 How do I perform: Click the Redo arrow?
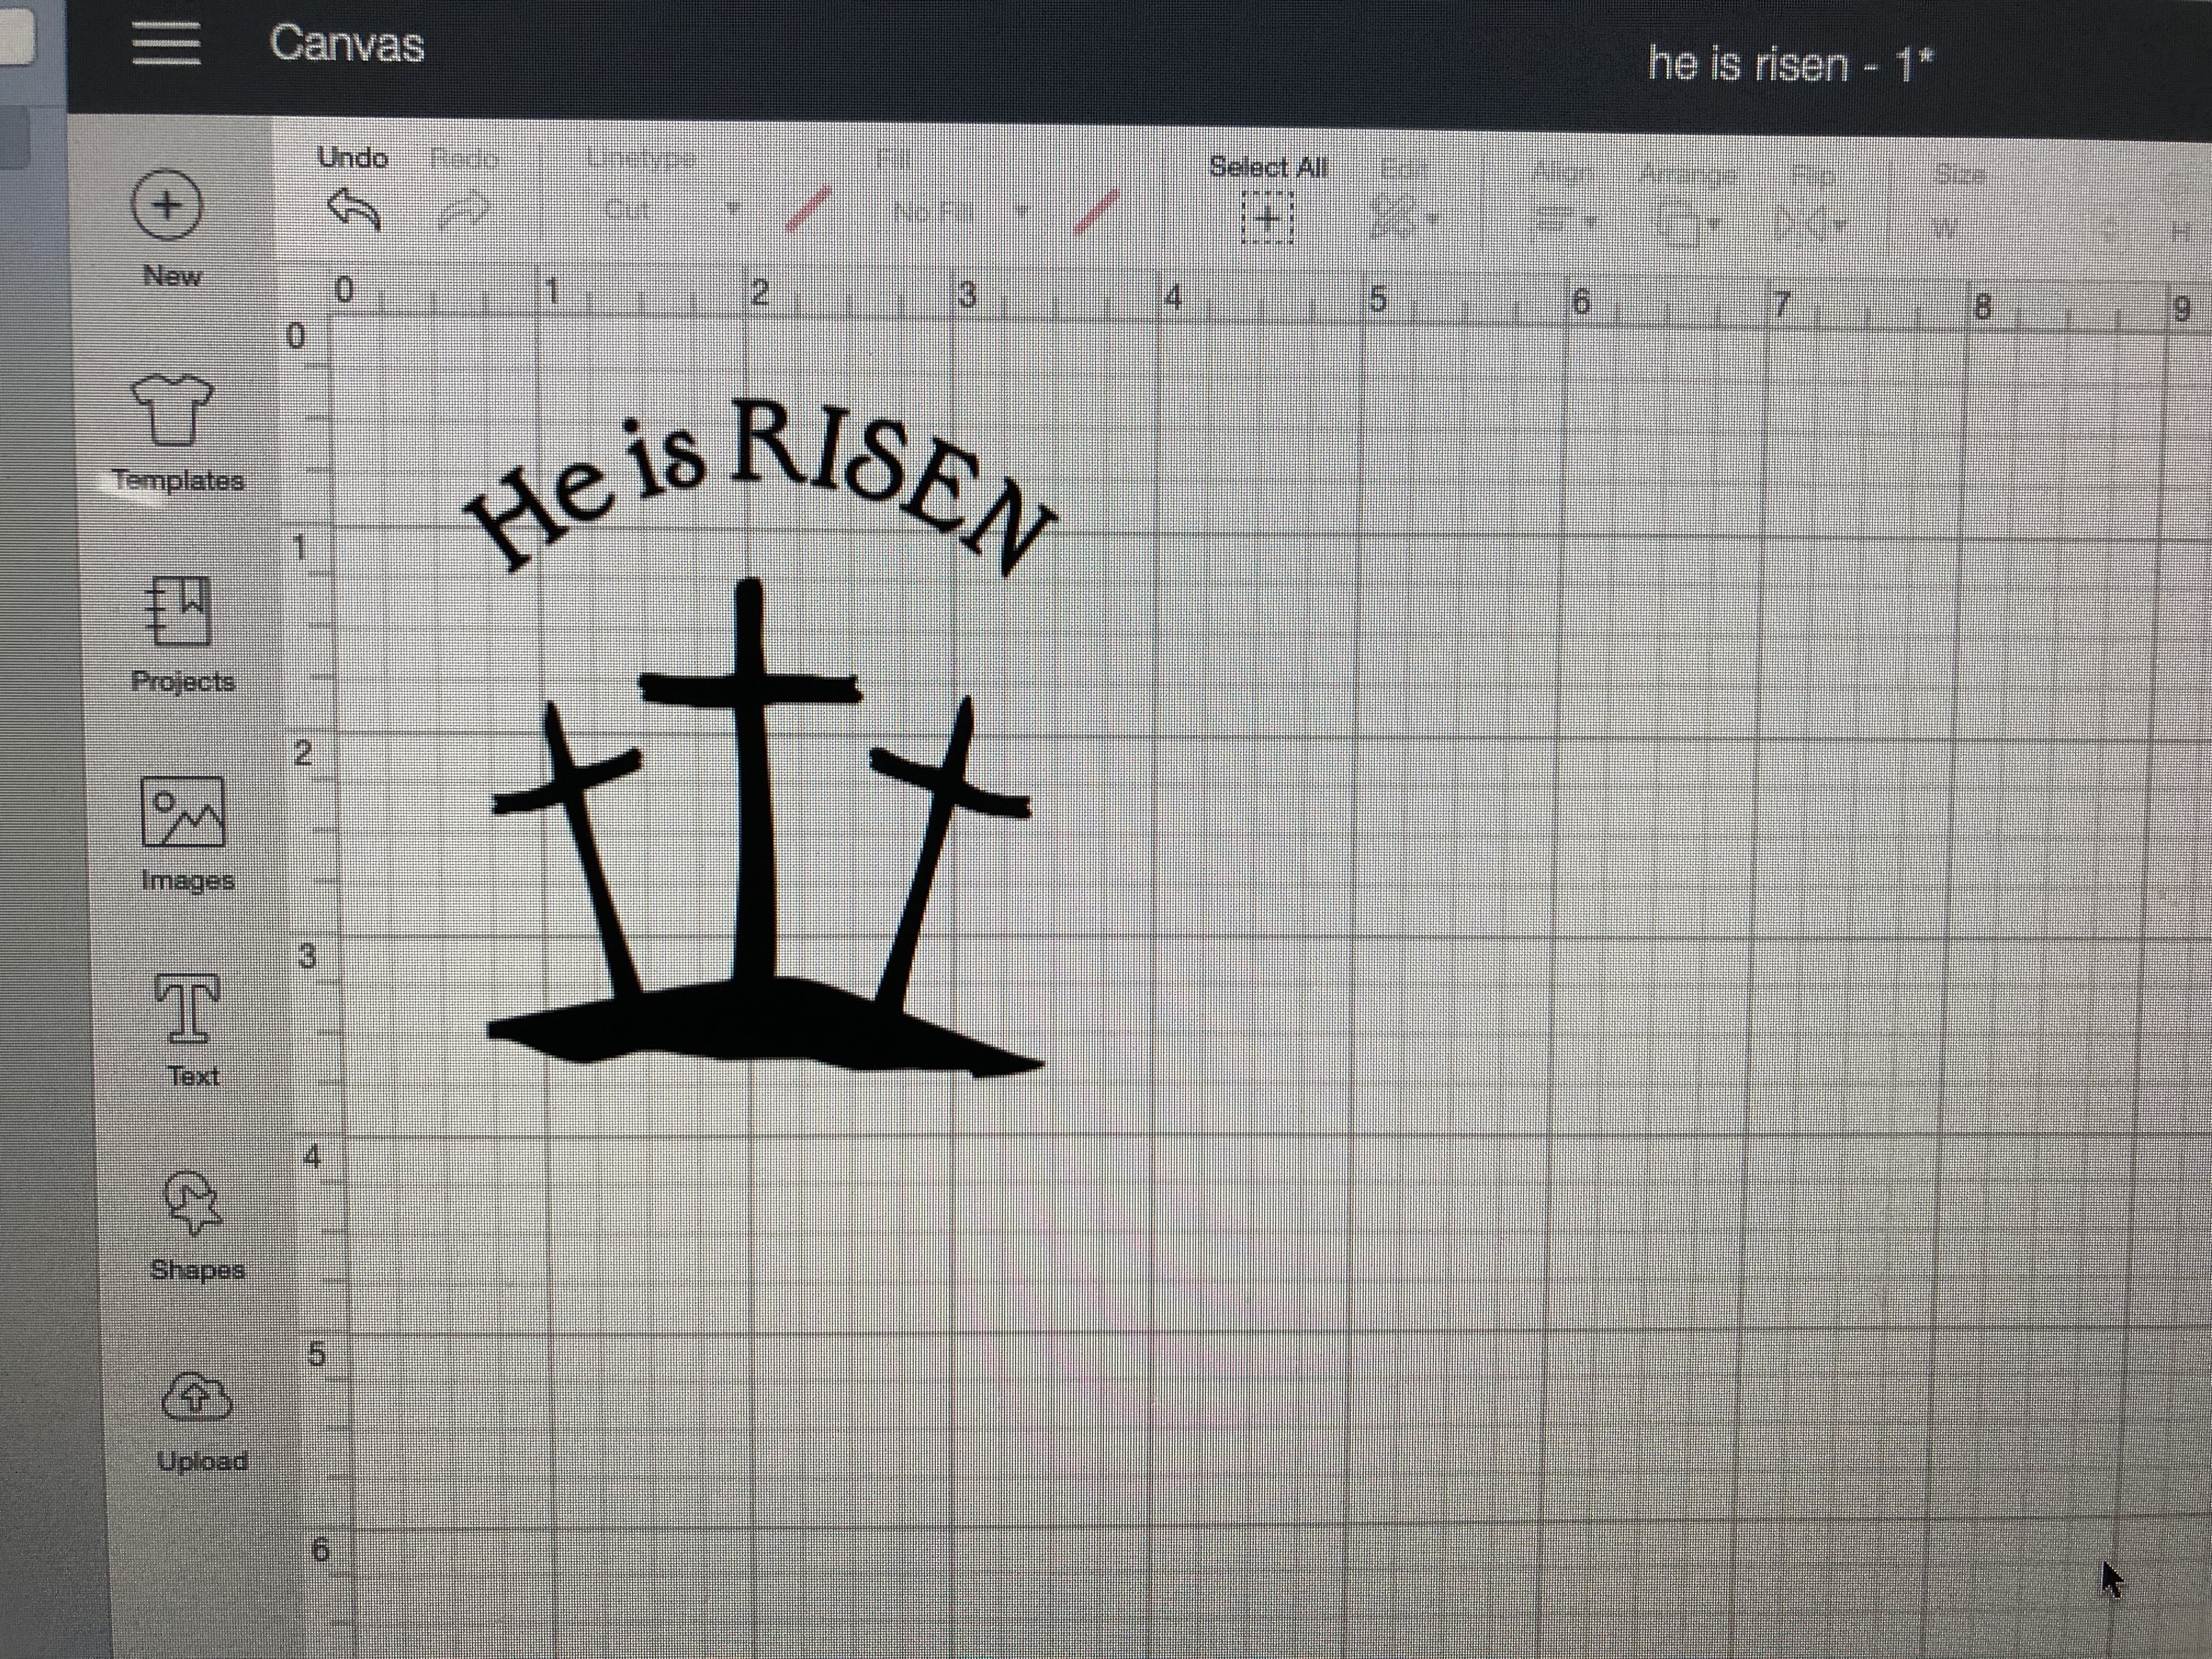465,210
